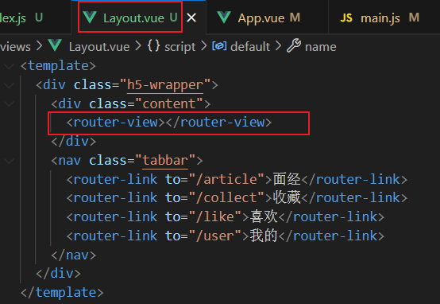Collapse the nav tabbar fold arrow
This screenshot has height=304, width=440.
9,161
